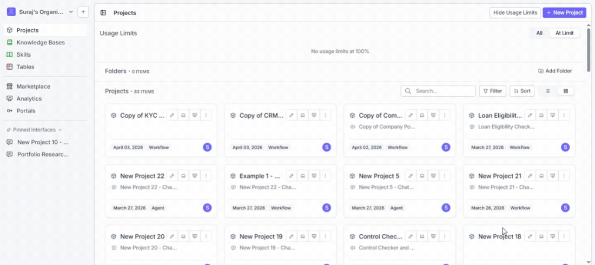The image size is (595, 265).
Task: Open laptop icon on Copy of KYC card
Action: pos(183,115)
